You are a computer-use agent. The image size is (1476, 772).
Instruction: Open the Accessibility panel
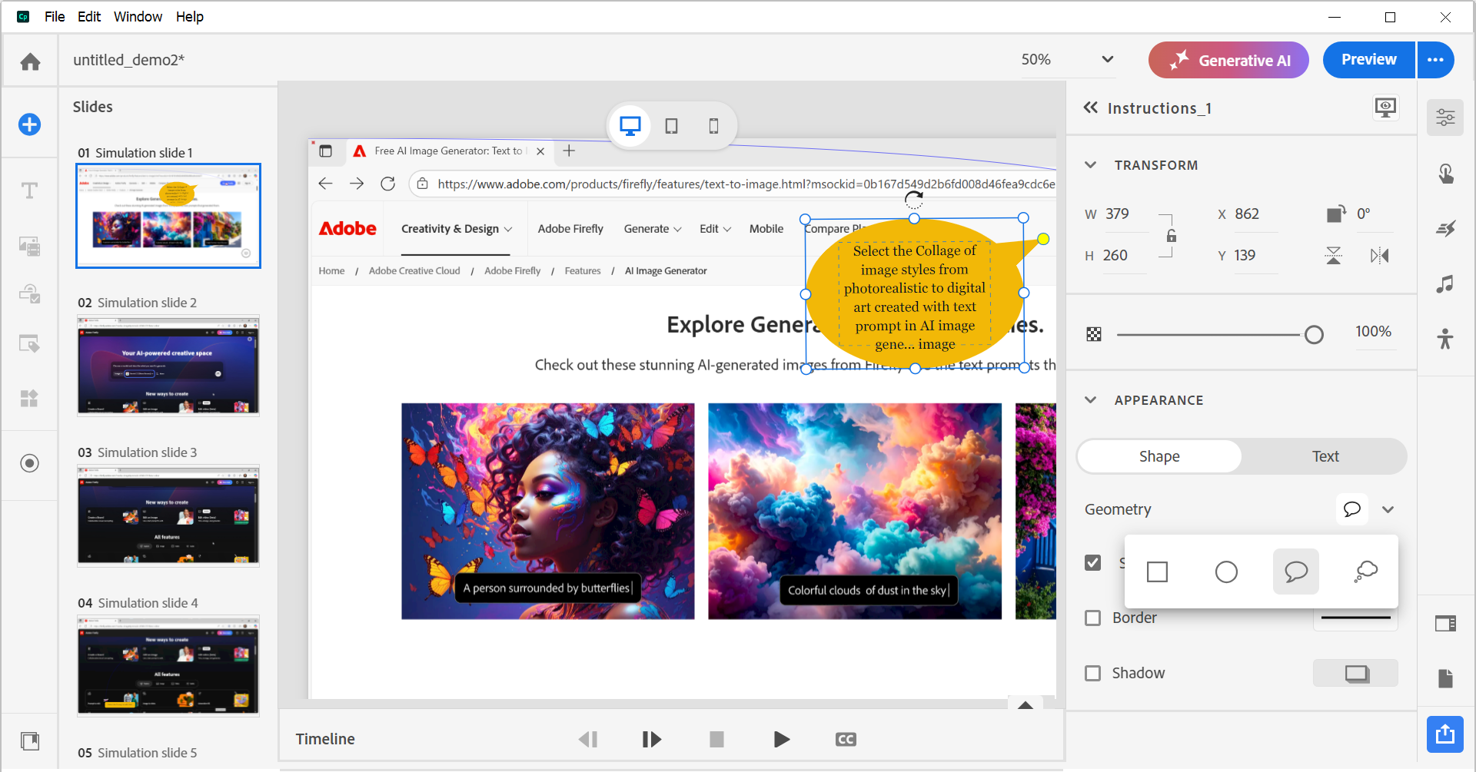pyautogui.click(x=1446, y=339)
